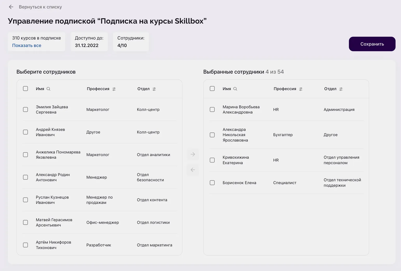Search by name in selected employees table
This screenshot has height=271, width=401.
[x=235, y=89]
